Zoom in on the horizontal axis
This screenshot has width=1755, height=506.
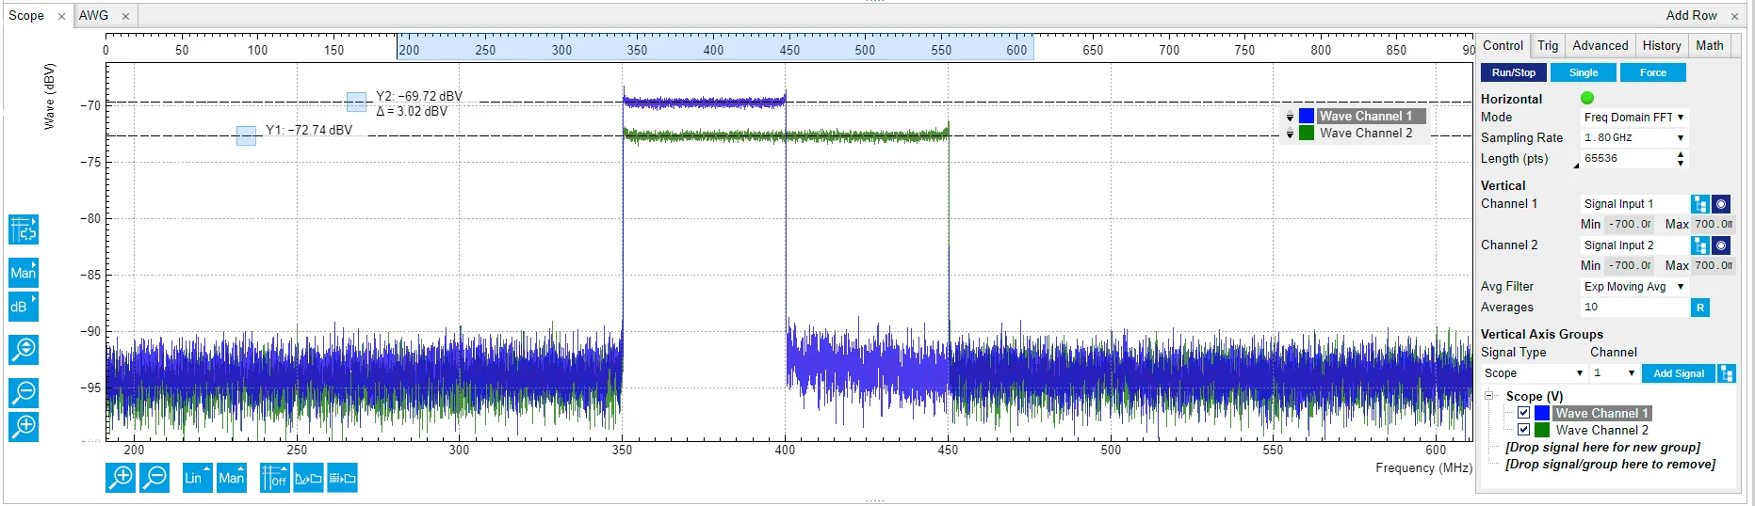(121, 478)
